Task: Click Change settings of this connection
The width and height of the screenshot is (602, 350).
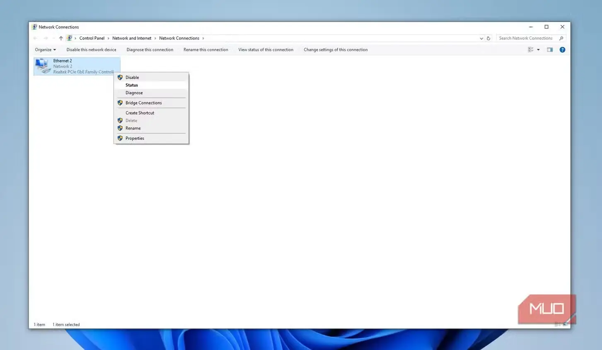Action: click(x=336, y=50)
